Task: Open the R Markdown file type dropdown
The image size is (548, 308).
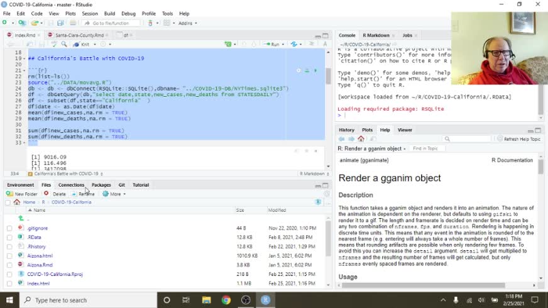Action: [x=314, y=173]
